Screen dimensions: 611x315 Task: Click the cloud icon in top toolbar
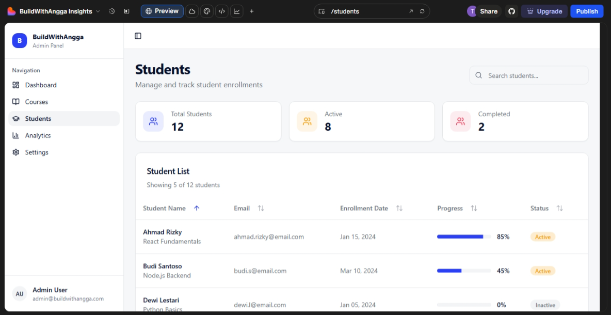click(192, 11)
